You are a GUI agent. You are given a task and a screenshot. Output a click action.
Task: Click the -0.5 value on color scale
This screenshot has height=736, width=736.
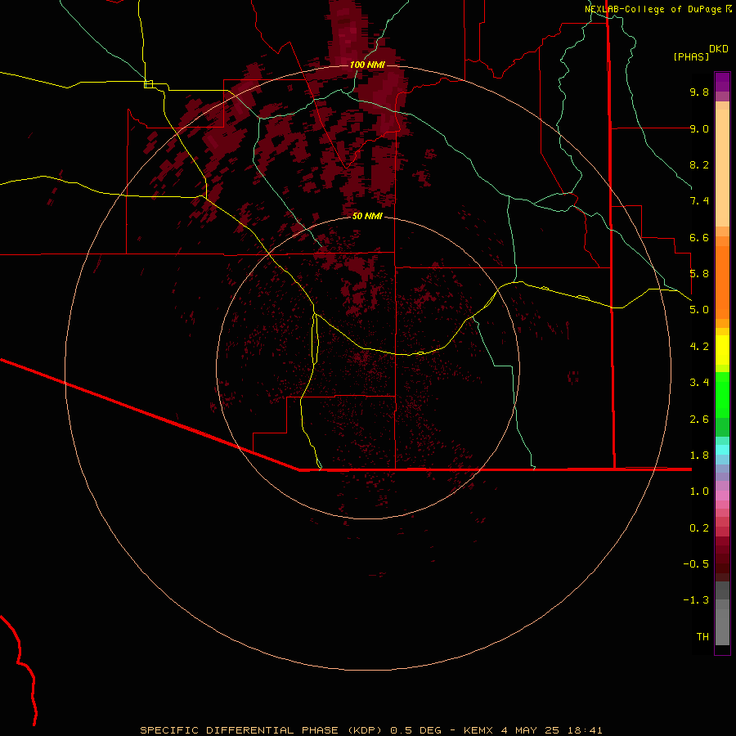[696, 564]
